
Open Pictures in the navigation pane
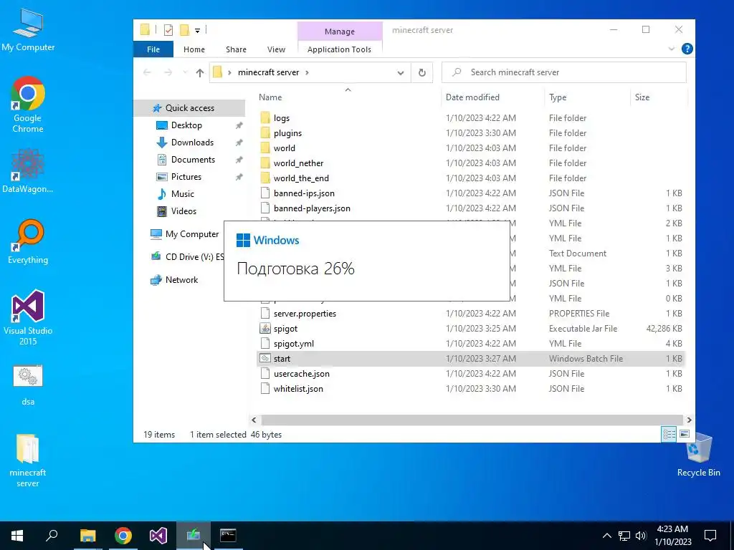pos(186,177)
